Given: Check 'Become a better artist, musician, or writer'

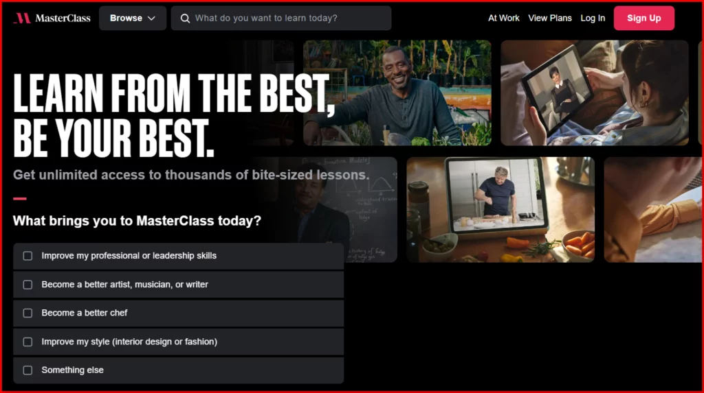Looking at the screenshot, I should 27,285.
